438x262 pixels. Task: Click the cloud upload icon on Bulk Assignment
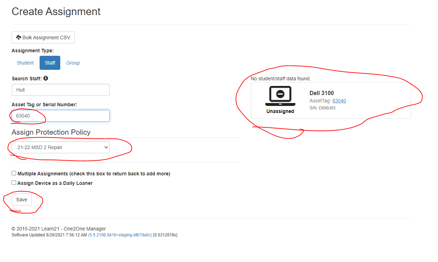pos(19,38)
